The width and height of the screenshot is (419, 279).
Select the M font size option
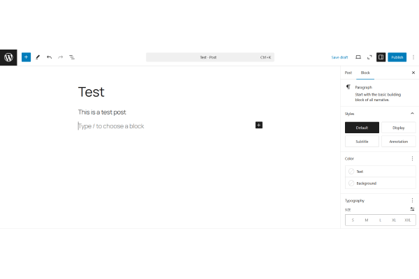pos(367,220)
